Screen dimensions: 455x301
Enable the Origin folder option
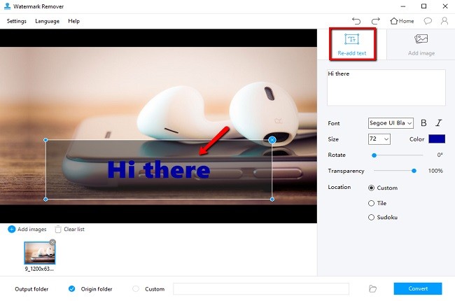[71, 289]
